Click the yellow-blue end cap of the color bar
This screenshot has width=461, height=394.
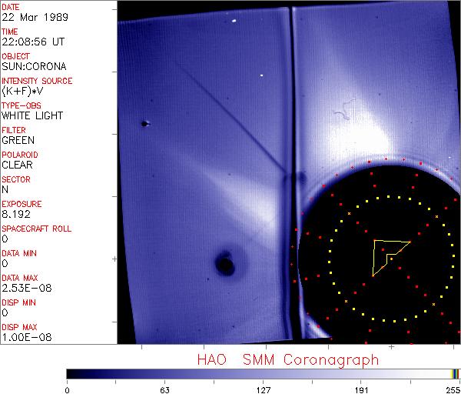(x=456, y=373)
